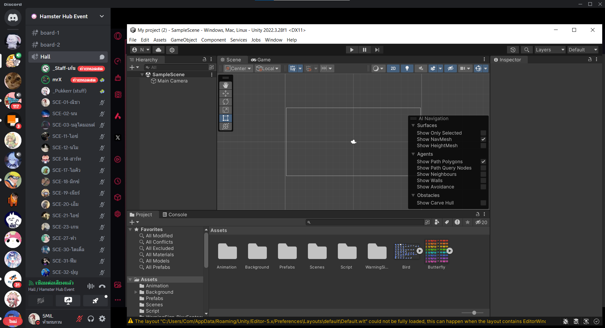Click the disconnect call button in Discord
605x328 pixels.
click(x=102, y=286)
